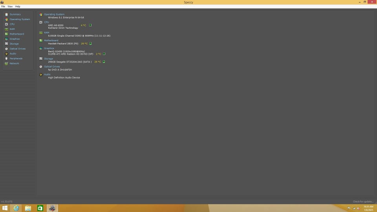This screenshot has width=377, height=212.
Task: Click the Windows flag icon beside sidebar Operating System
Action: pyautogui.click(x=7, y=19)
